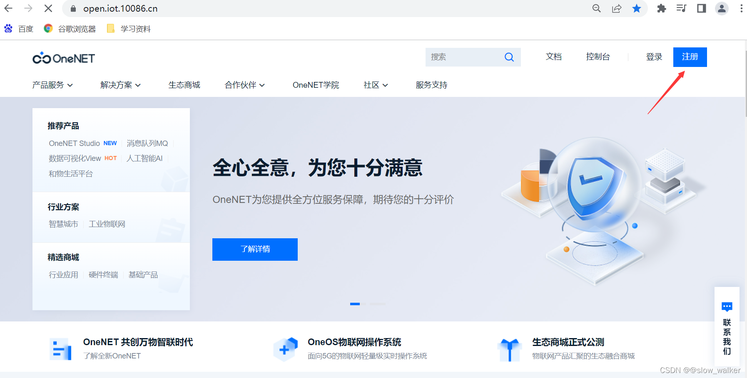Click the 注册 registration button
The height and width of the screenshot is (378, 747).
point(690,57)
